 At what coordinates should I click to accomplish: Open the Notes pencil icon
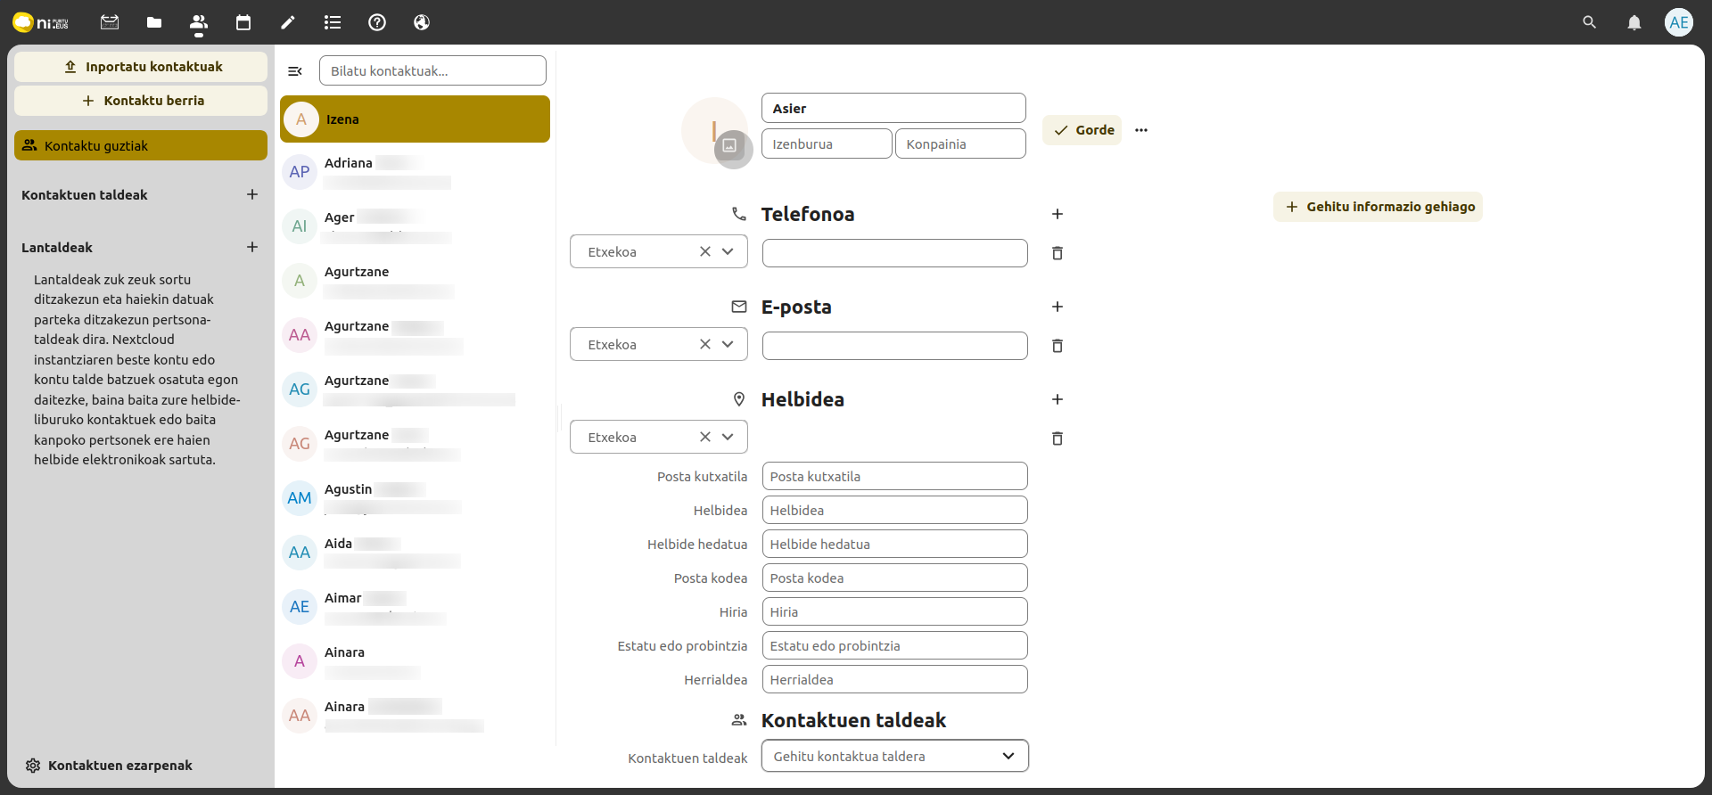[x=288, y=22]
